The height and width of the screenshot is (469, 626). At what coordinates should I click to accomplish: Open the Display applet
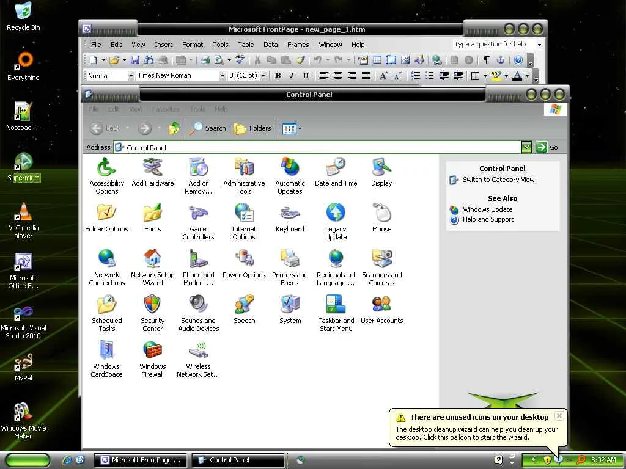[x=381, y=172]
